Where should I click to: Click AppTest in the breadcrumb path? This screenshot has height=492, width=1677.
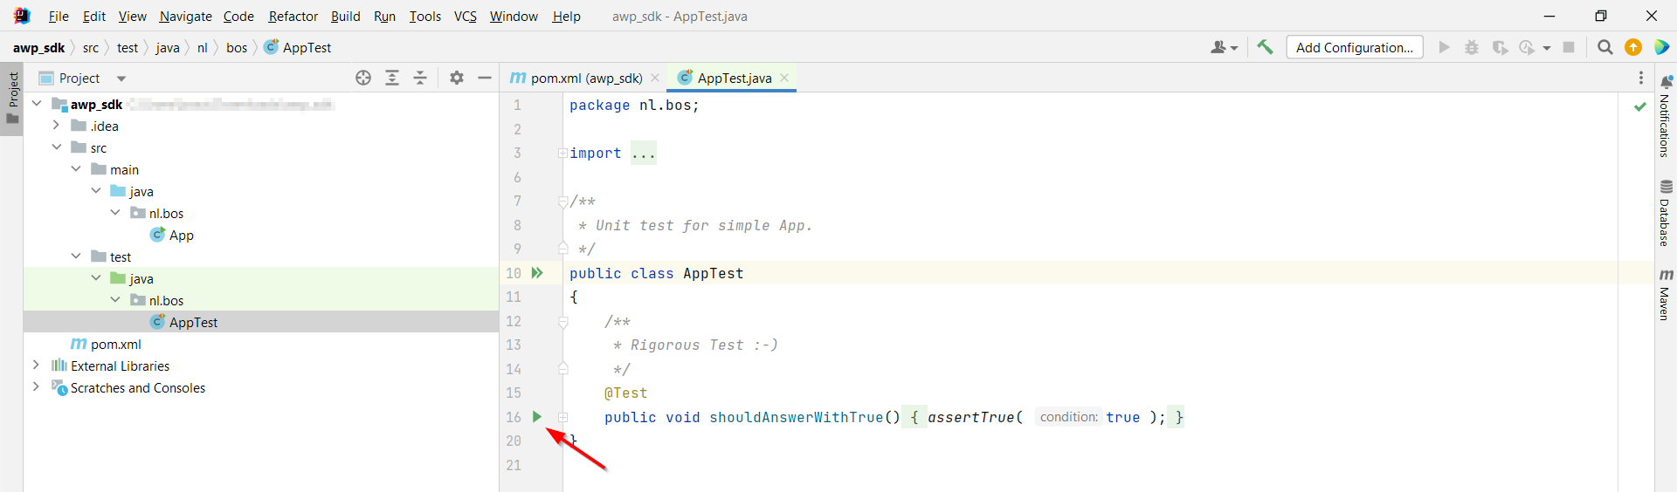[306, 47]
